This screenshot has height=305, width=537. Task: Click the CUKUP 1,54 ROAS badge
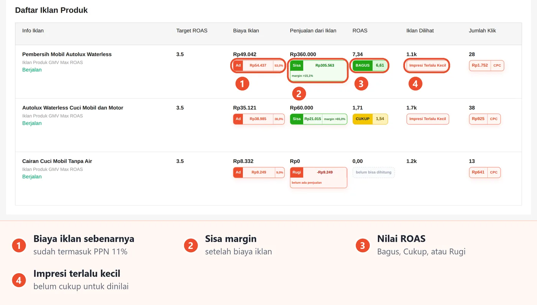click(x=370, y=119)
